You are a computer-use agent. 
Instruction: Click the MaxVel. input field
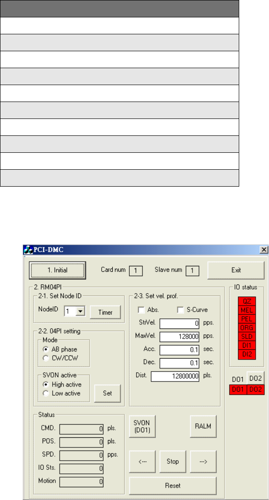[x=180, y=336]
